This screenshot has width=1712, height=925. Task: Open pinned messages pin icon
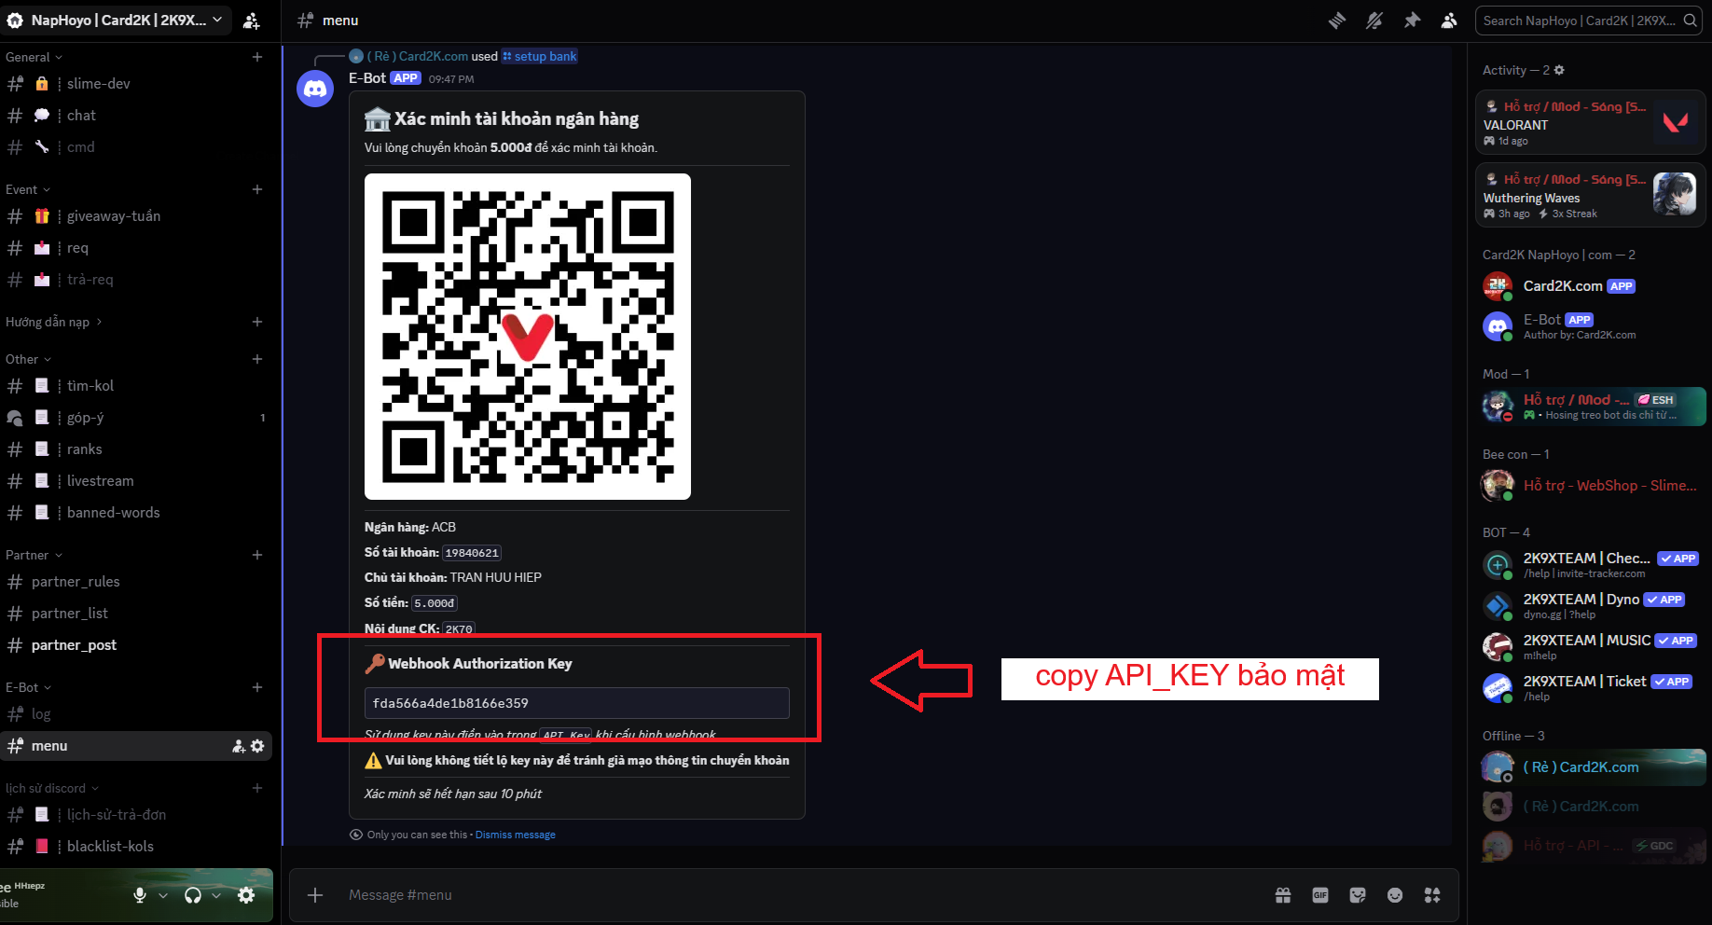1412,21
